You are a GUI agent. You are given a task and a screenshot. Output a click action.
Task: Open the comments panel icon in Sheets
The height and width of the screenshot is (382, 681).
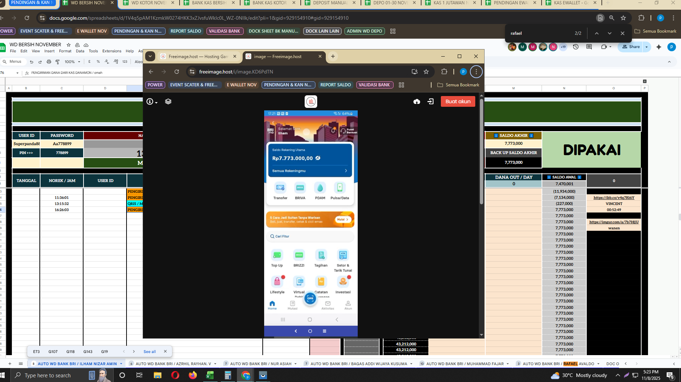589,47
